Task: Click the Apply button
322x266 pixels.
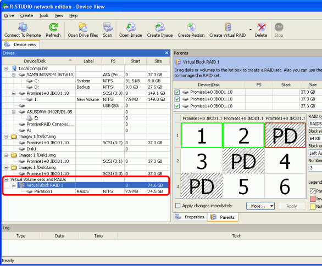Action: coord(292,206)
